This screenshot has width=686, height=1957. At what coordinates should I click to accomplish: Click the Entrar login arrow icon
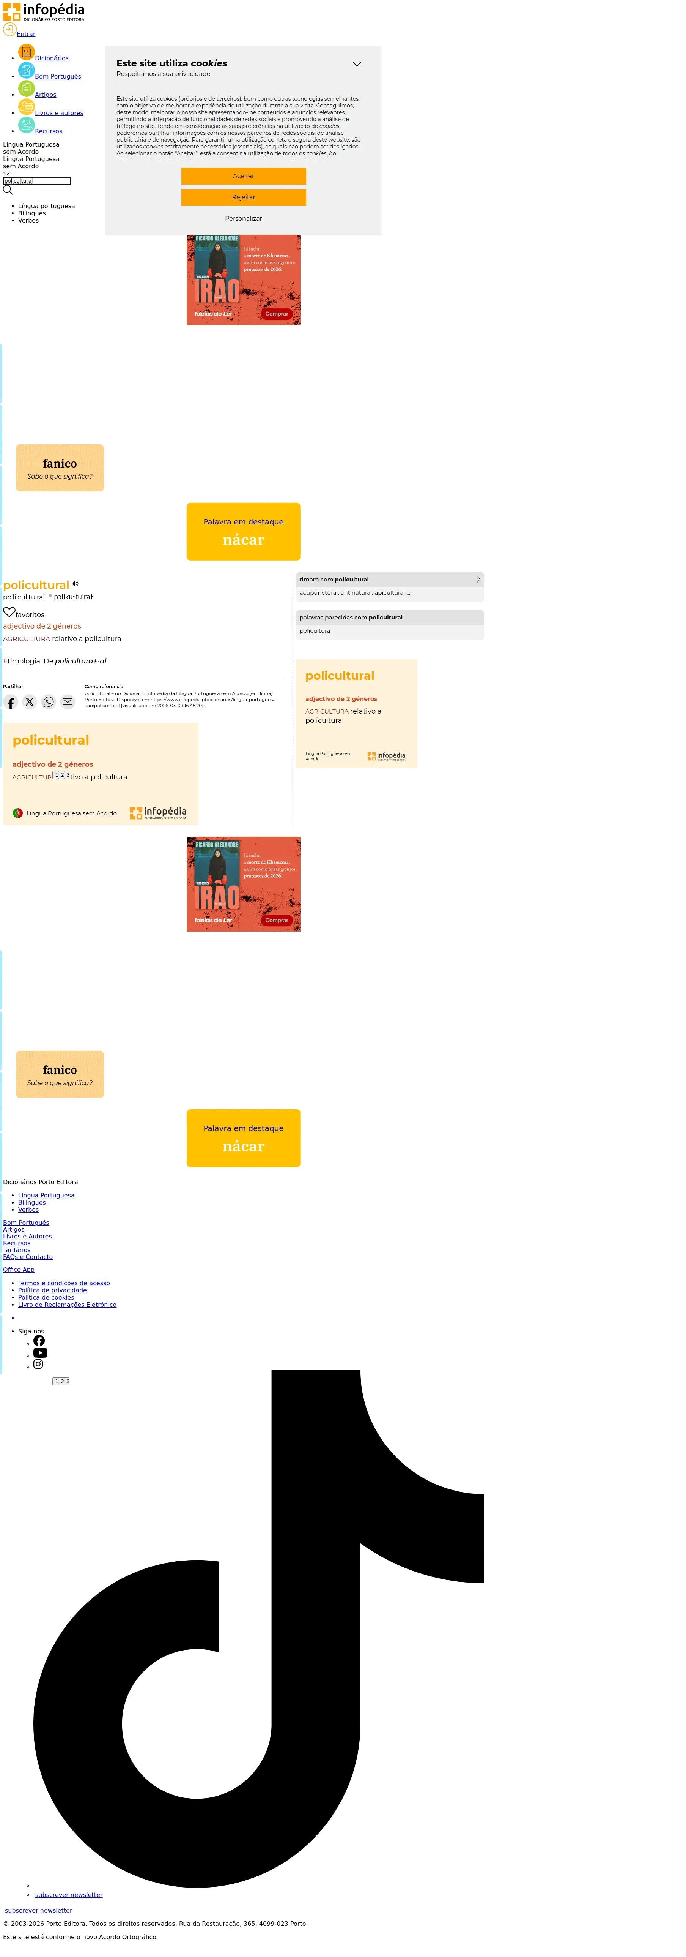tap(10, 30)
